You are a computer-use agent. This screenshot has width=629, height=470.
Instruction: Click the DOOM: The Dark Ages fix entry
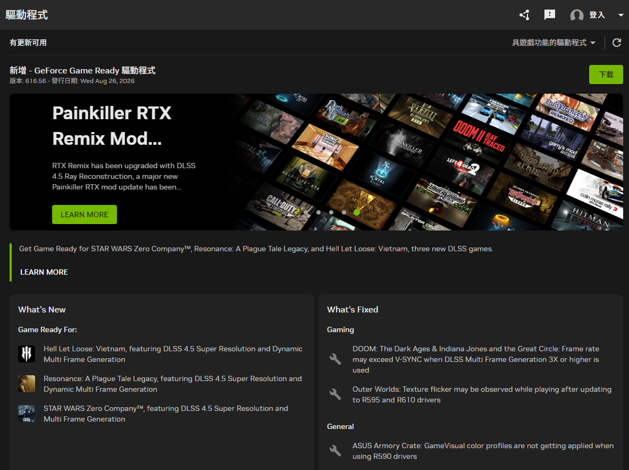pos(476,359)
